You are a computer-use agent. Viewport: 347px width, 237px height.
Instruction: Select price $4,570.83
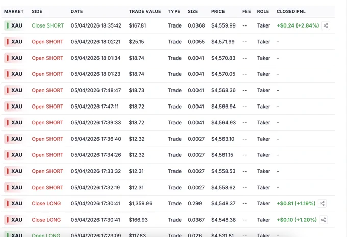224,58
